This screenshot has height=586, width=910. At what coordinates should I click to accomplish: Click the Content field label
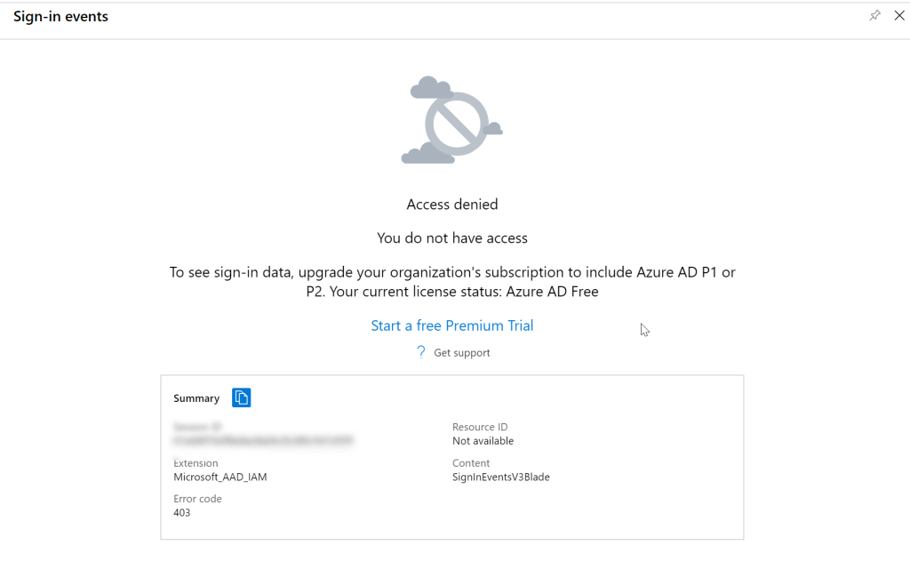coord(471,463)
